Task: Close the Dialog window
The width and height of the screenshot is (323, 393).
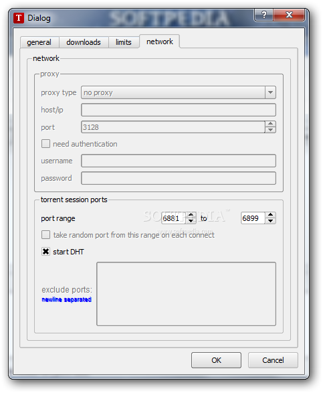Action: click(289, 15)
